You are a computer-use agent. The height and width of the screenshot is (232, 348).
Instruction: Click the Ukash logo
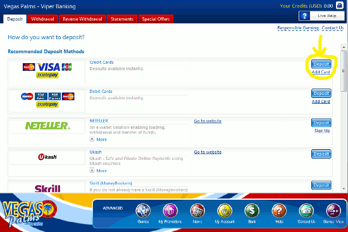tap(47, 157)
